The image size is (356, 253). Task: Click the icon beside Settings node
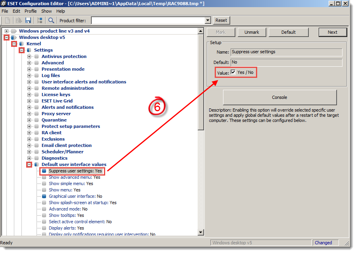click(29, 50)
